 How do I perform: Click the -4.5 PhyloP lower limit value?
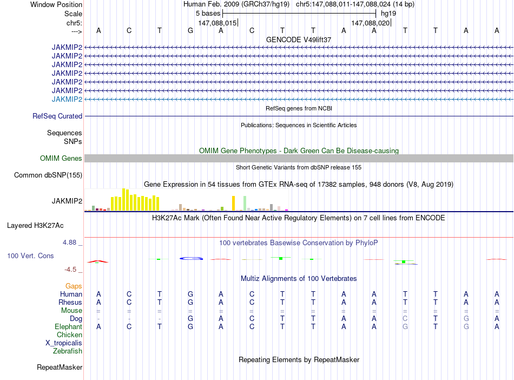(x=70, y=270)
